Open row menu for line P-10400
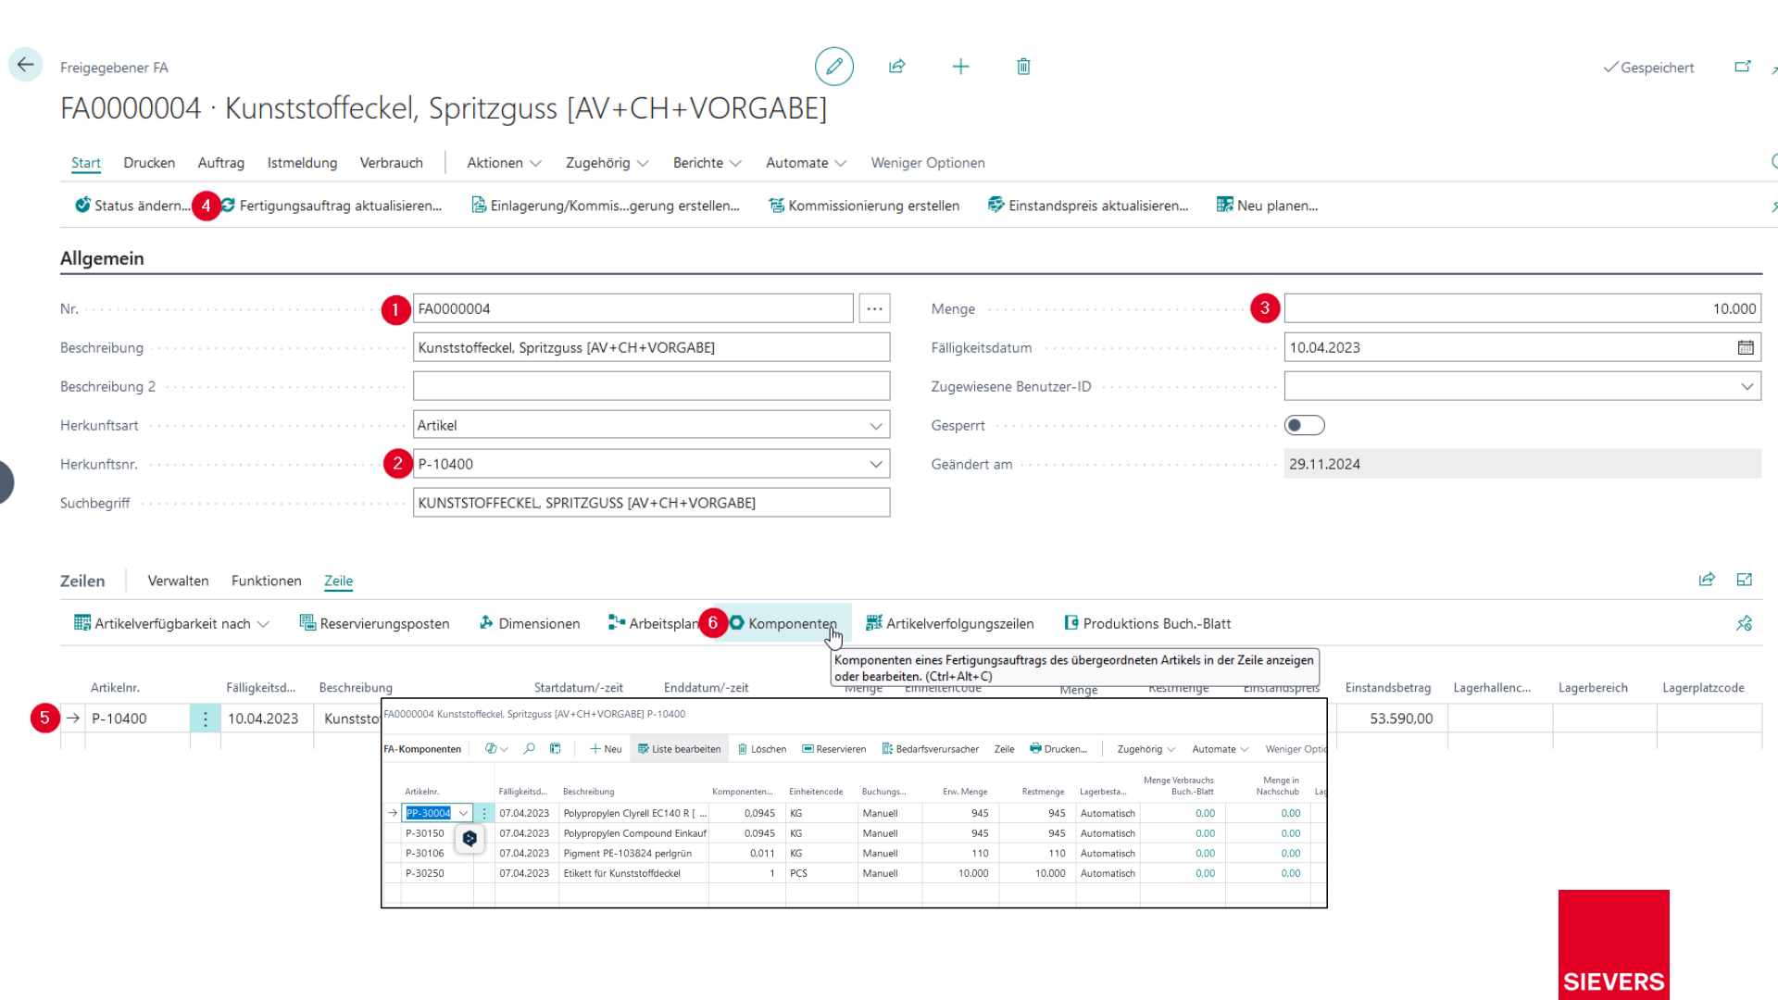 click(206, 719)
